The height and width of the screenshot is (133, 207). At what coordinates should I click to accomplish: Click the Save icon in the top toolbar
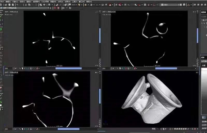pyautogui.click(x=9, y=5)
